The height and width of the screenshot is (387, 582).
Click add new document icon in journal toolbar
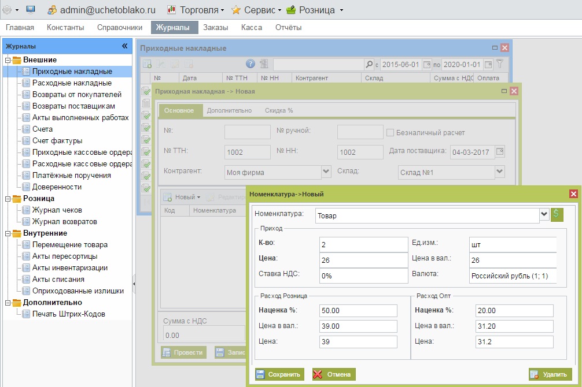(147, 64)
